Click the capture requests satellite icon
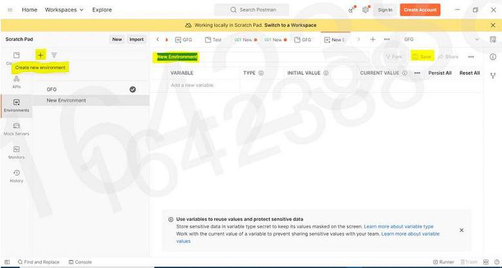The width and height of the screenshot is (502, 268). [x=352, y=10]
